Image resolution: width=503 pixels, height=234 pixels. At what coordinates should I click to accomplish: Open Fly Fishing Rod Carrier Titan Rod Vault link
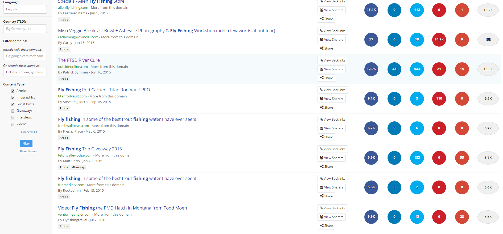[104, 90]
